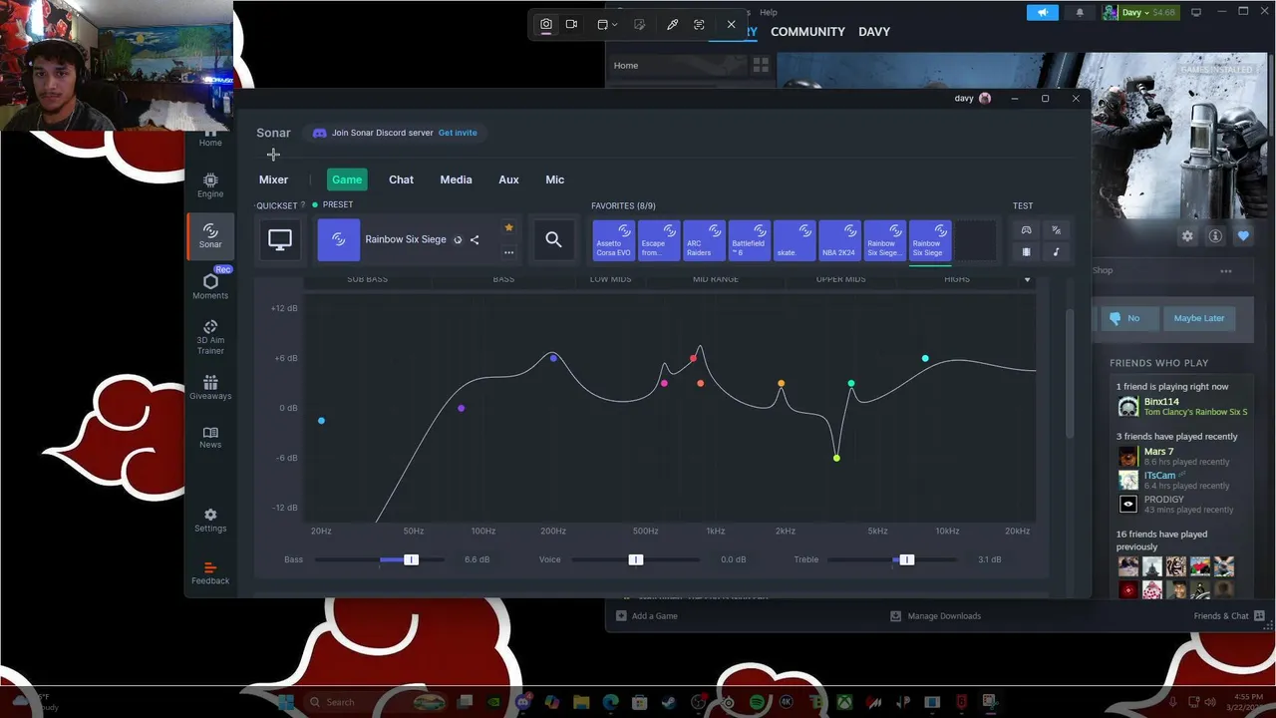Screen dimensions: 1276x718
Task: Click the snipping tool text extractor icon
Action: [x=699, y=24]
